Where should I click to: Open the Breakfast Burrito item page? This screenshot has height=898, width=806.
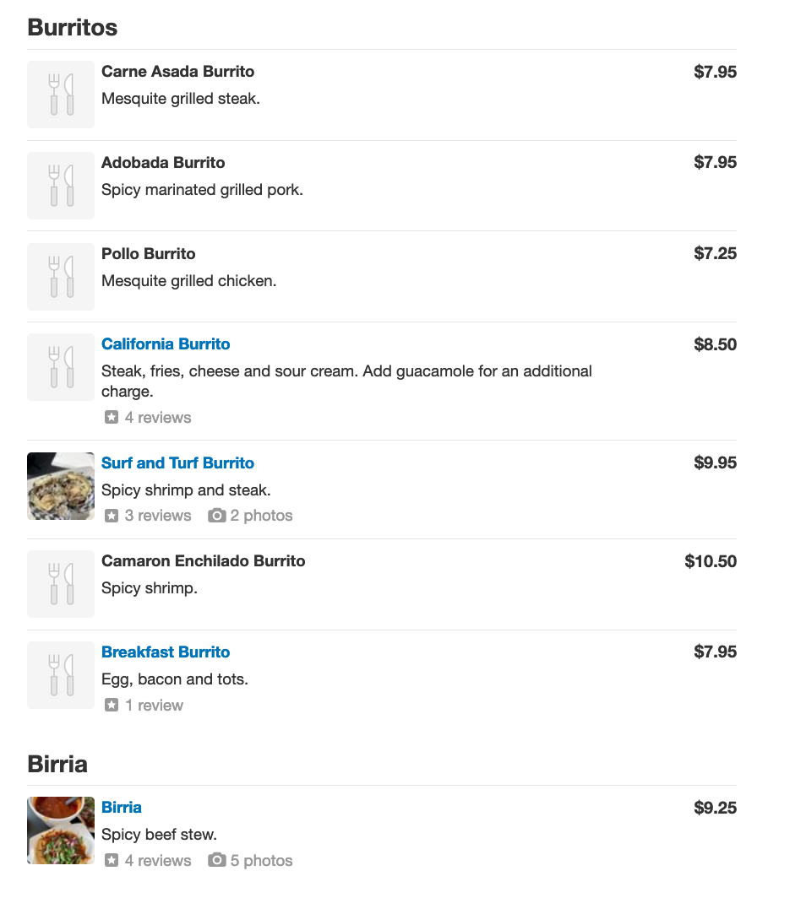click(166, 652)
